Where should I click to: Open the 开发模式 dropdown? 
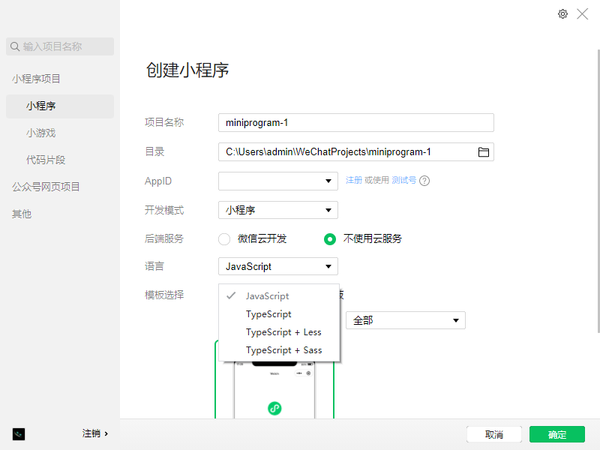pyautogui.click(x=278, y=210)
